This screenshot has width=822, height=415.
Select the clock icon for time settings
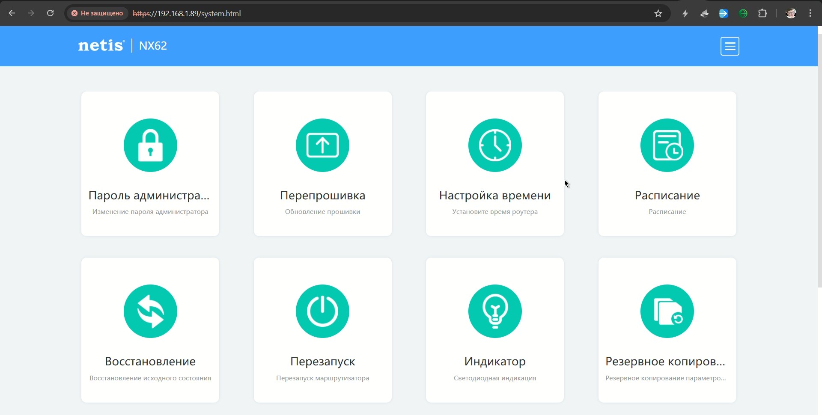(x=495, y=145)
